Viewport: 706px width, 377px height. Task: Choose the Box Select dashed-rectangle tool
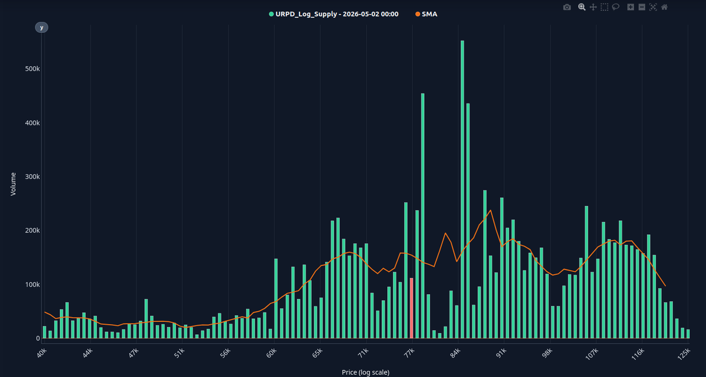(x=604, y=7)
